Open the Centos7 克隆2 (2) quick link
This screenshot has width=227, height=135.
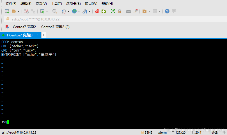(x=55, y=27)
